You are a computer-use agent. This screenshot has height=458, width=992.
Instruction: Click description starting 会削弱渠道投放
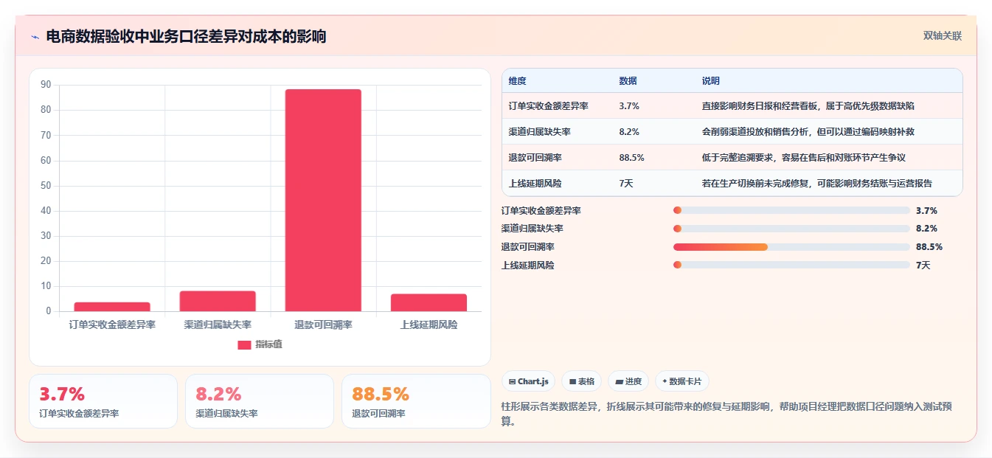(808, 132)
